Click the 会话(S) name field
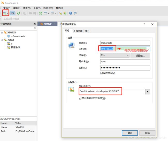168x141 pixels. [x=125, y=43]
